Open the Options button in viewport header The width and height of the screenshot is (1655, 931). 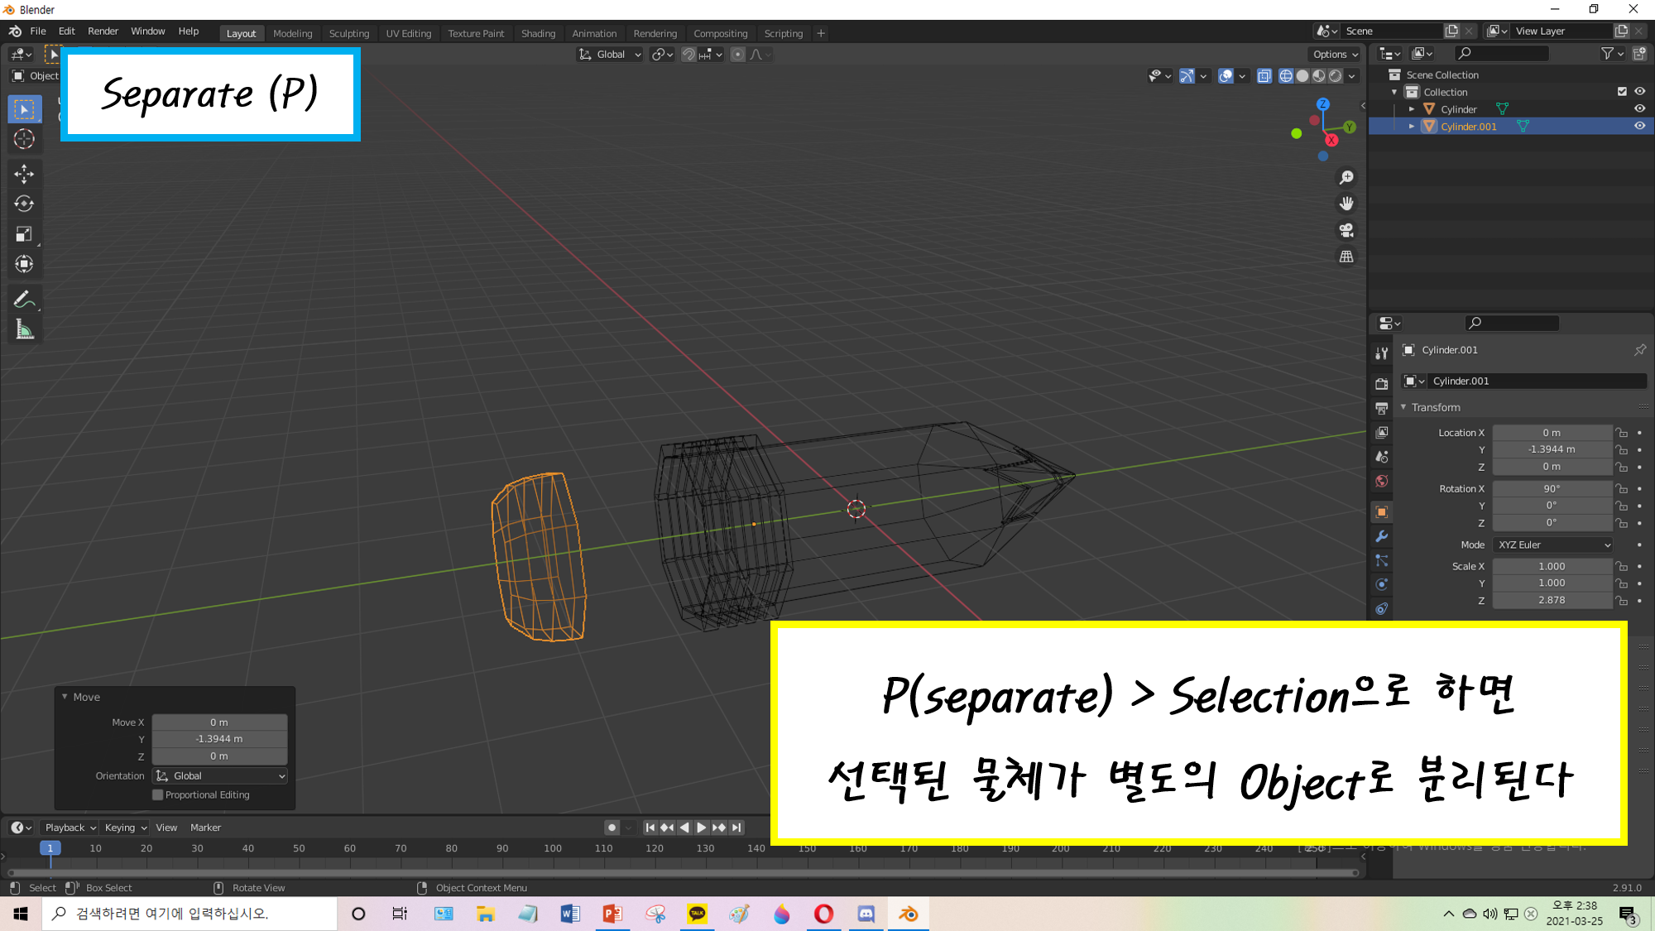(1335, 54)
